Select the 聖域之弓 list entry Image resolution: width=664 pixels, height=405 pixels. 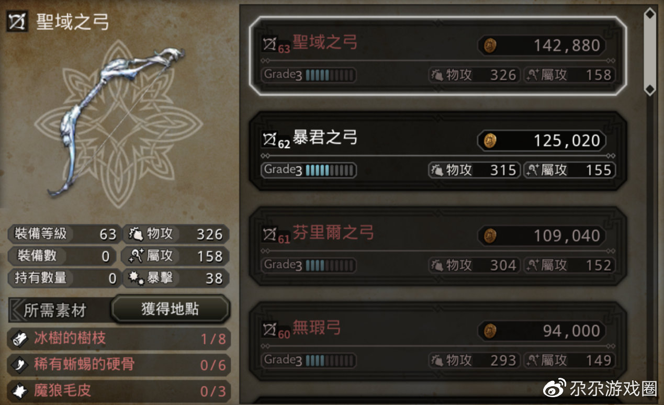438,56
